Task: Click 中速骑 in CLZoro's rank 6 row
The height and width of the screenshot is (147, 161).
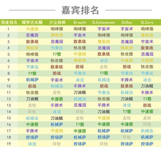Action: pyautogui.click(x=147, y=61)
